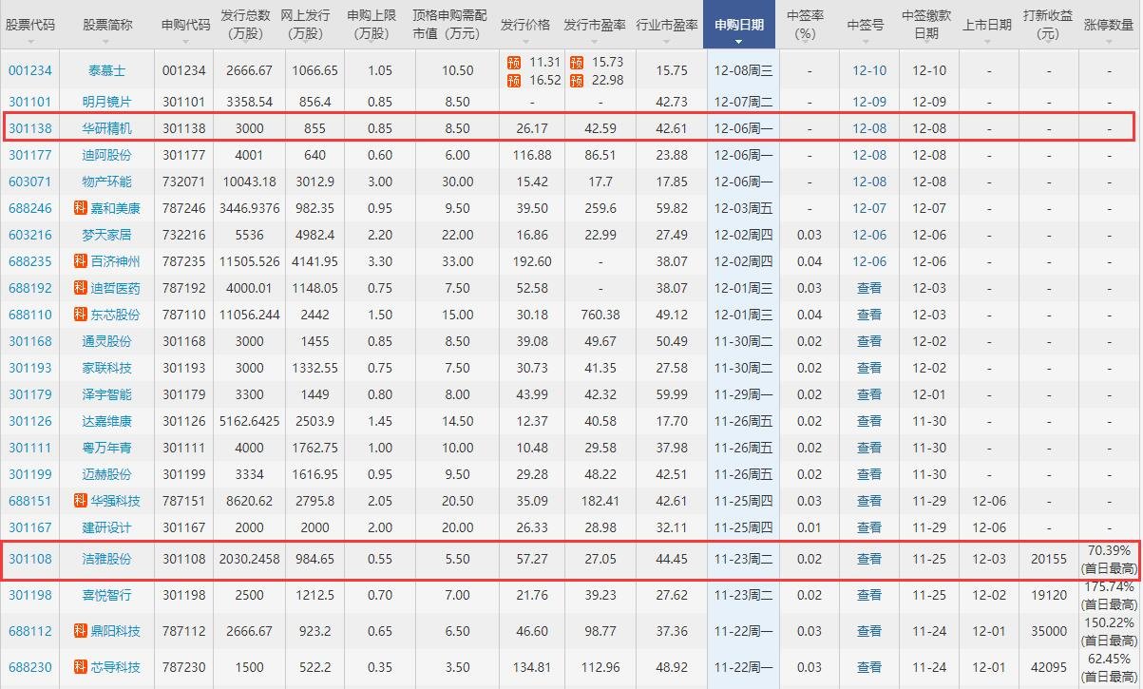Open the 泽宇智能 stock page
This screenshot has height=689, width=1143.
(107, 394)
